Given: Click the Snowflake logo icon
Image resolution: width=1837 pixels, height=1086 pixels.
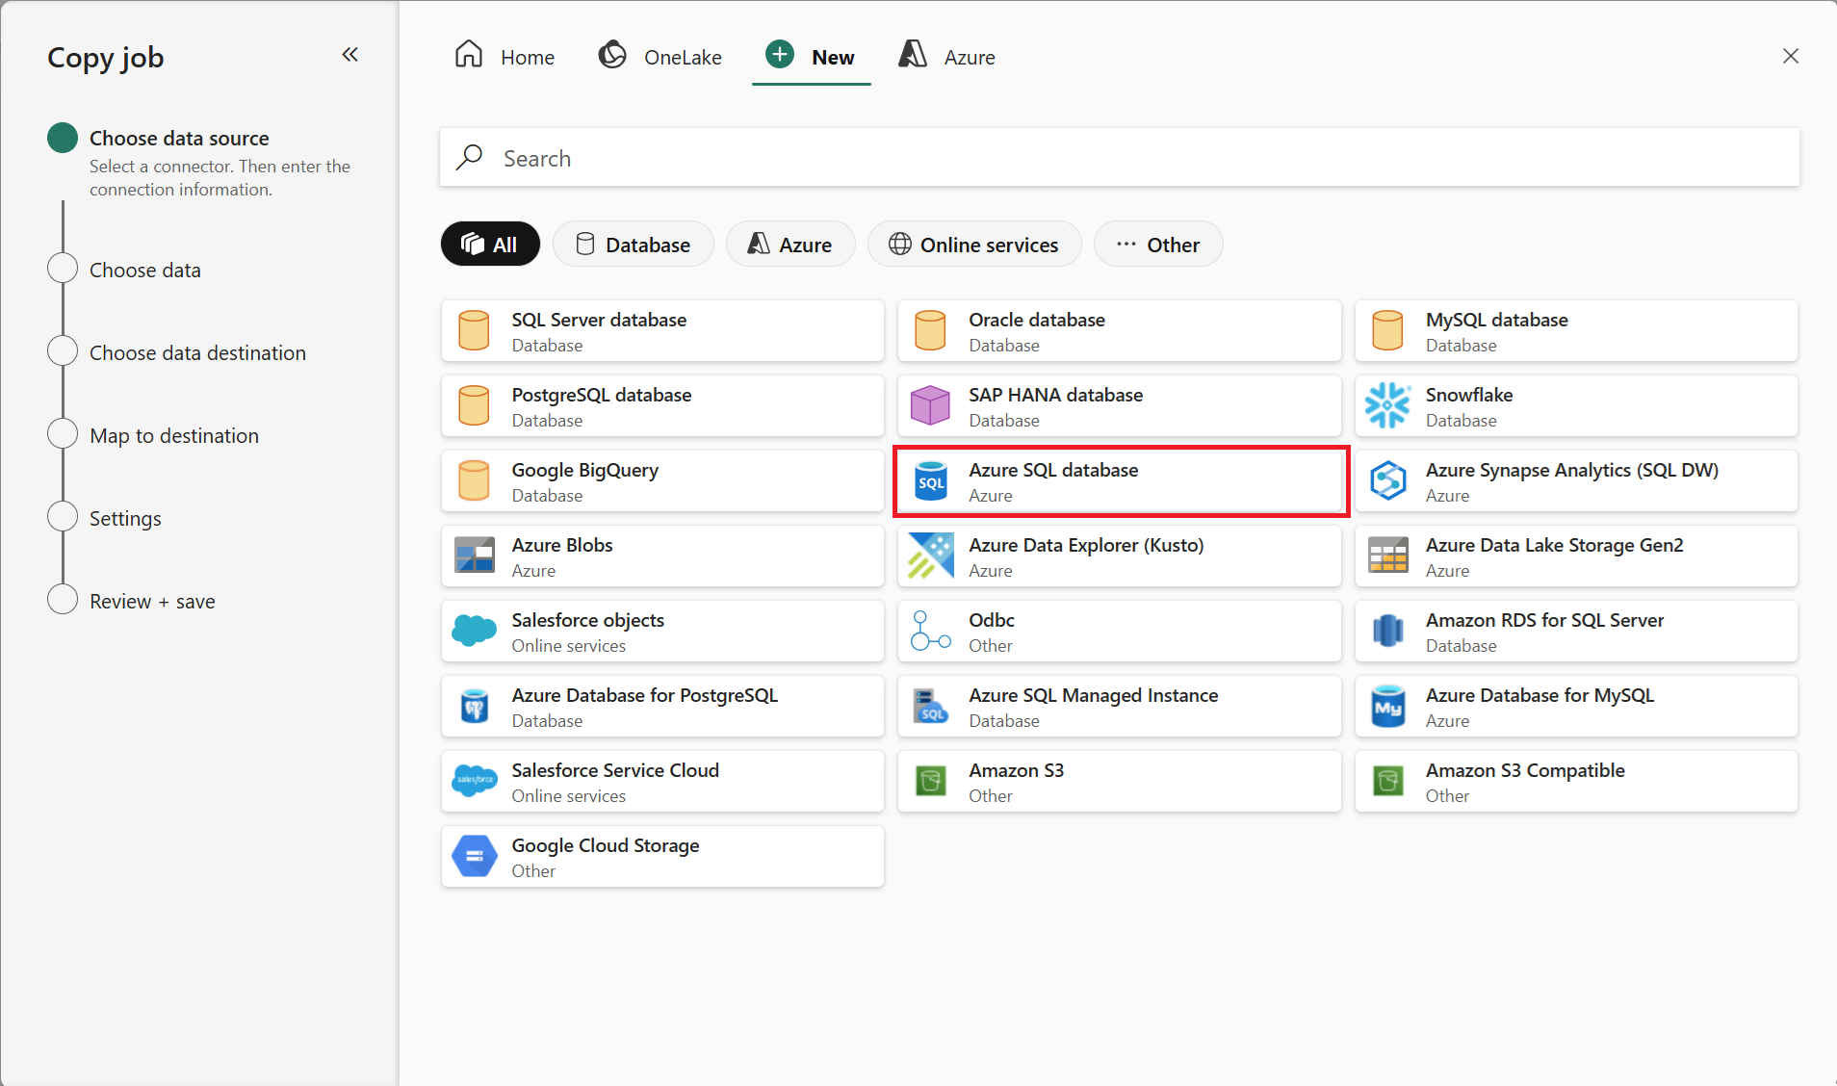Looking at the screenshot, I should 1387,405.
